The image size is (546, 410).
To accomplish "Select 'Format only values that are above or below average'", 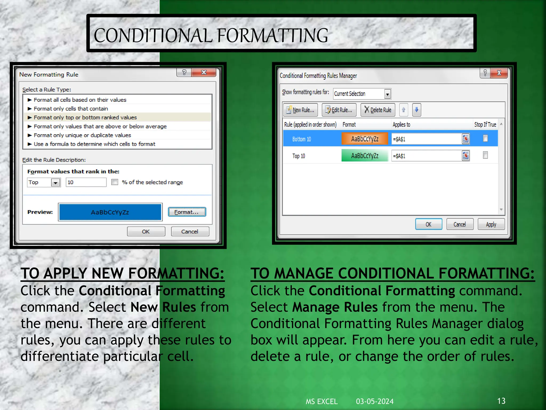I will coord(118,126).
